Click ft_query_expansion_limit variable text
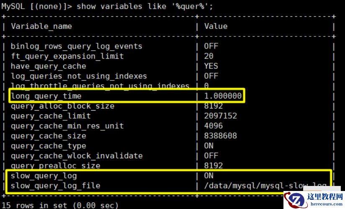The height and width of the screenshot is (209, 345). 67,56
